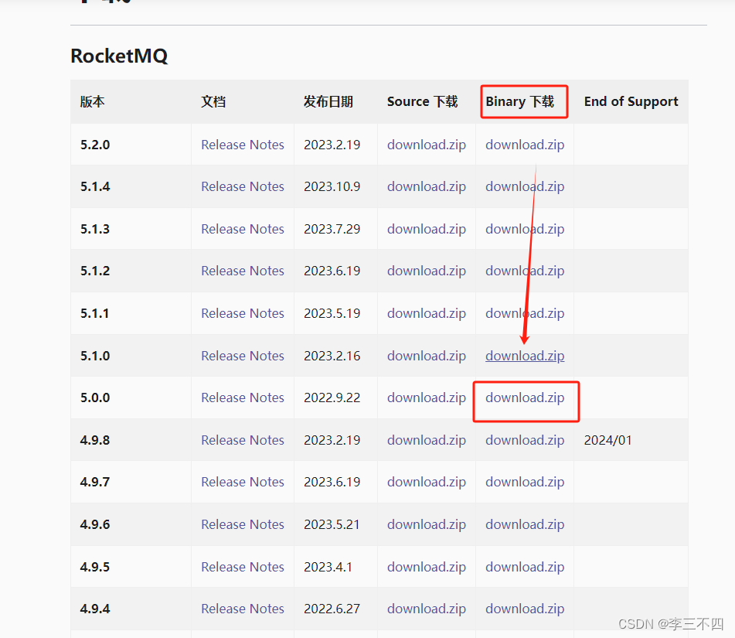Click the release date 2022.6.27
Screen dimensions: 735x638
pos(332,609)
